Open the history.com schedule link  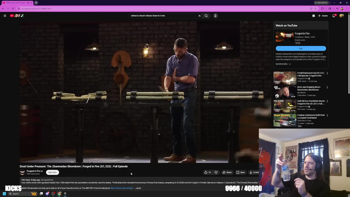[x=122, y=188]
